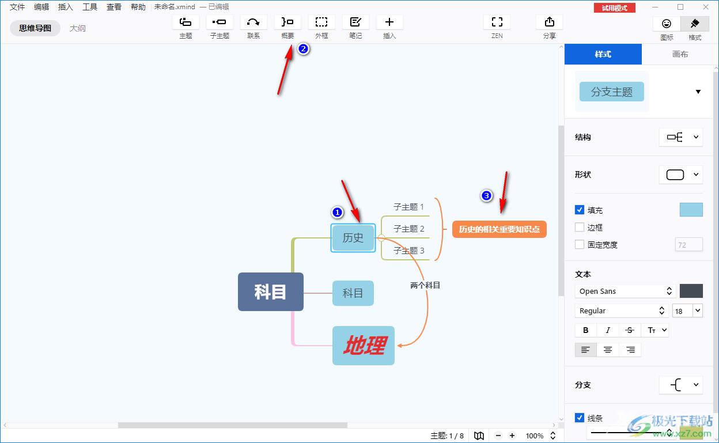This screenshot has width=719, height=443.
Task: Open the 帮助 (Help) menu
Action: pyautogui.click(x=138, y=7)
